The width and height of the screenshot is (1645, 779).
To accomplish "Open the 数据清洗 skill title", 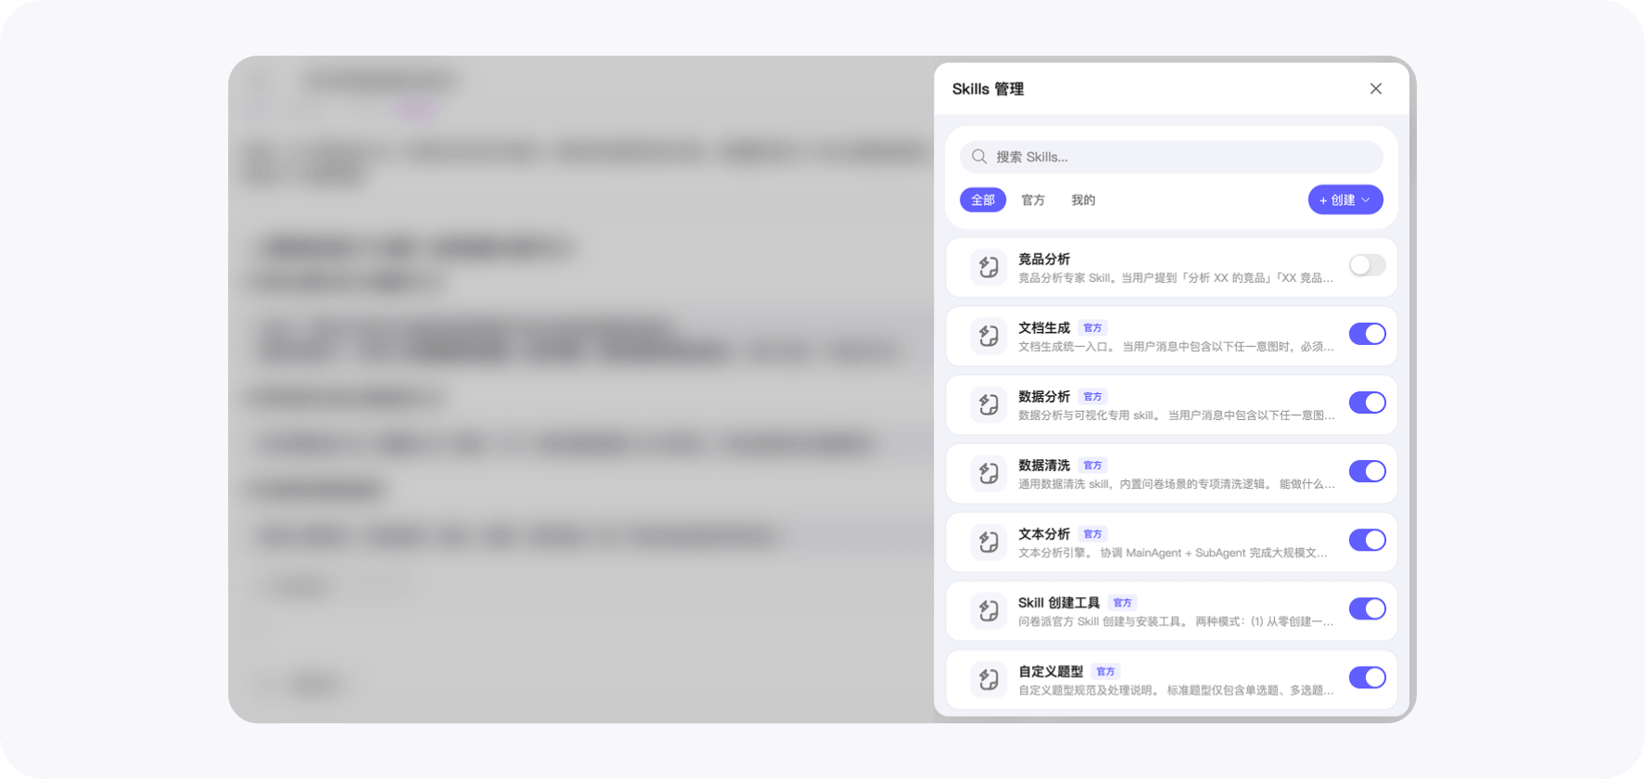I will point(1044,465).
